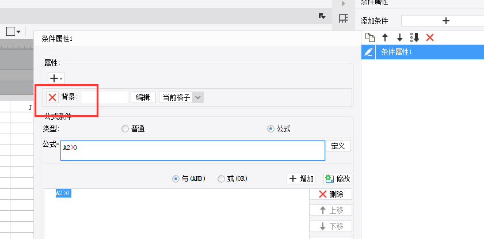Remove the 背景 property with its red X
Viewport: 484px width, 239px height.
[x=52, y=97]
